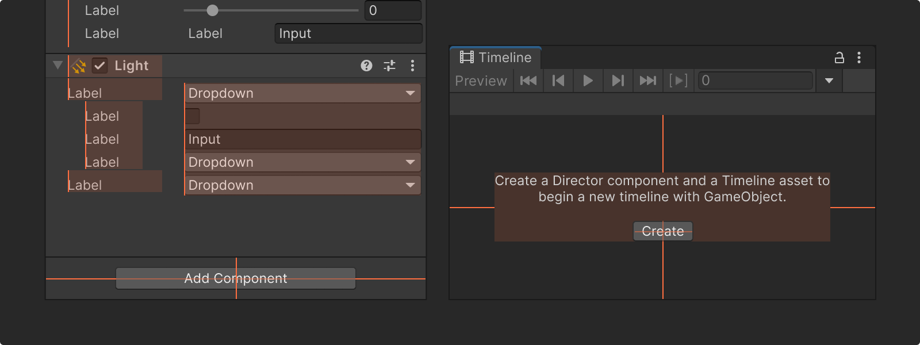This screenshot has width=920, height=345.
Task: Toggle the Timeline window lock
Action: [839, 57]
